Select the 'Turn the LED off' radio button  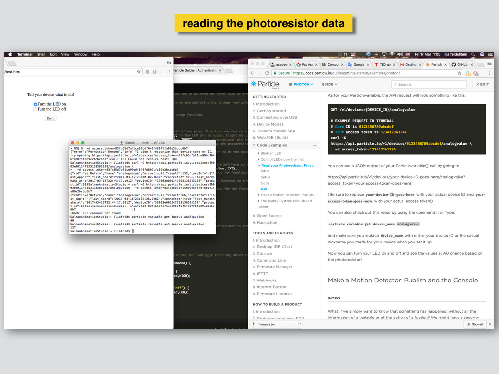coord(35,109)
